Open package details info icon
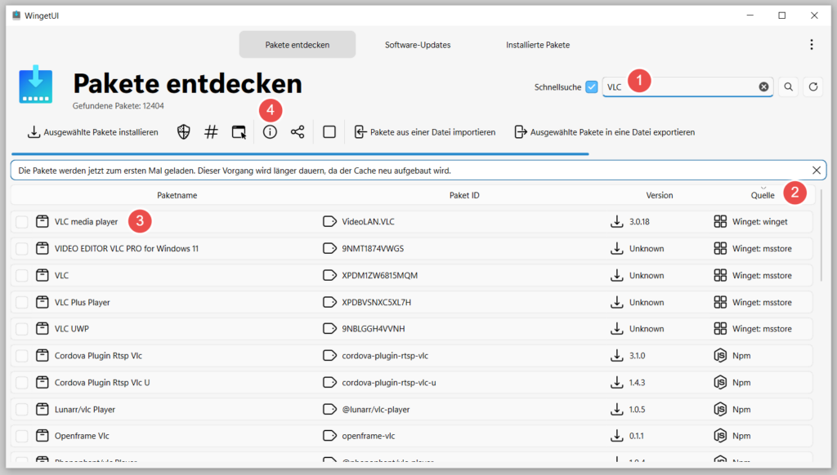The width and height of the screenshot is (837, 475). (x=270, y=131)
